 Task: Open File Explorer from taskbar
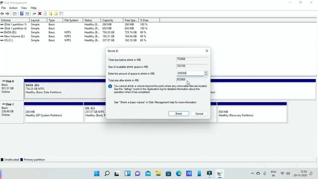pyautogui.click(x=158, y=174)
